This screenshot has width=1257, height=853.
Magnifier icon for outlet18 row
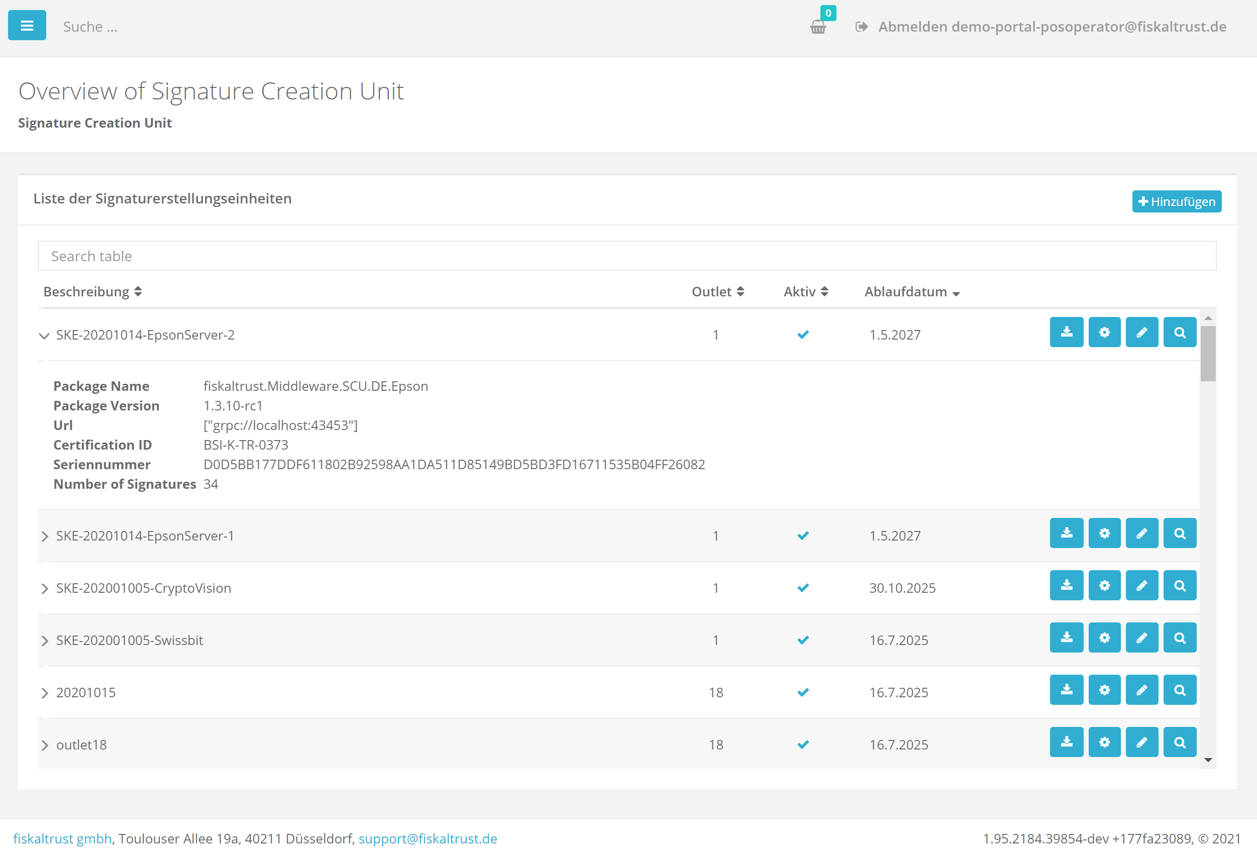click(x=1180, y=742)
